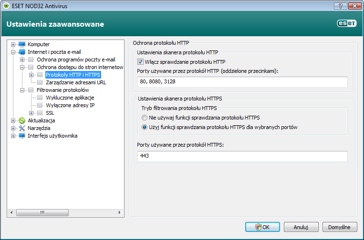Screen dimensions: 364x240
Task: Click list icon beside Filtrowanie protokołów
Action: 31,90
